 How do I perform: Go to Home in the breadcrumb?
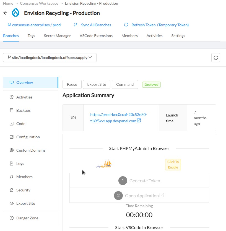click(x=8, y=3)
